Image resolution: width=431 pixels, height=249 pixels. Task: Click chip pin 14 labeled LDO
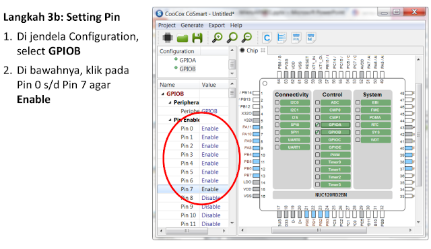(x=256, y=182)
